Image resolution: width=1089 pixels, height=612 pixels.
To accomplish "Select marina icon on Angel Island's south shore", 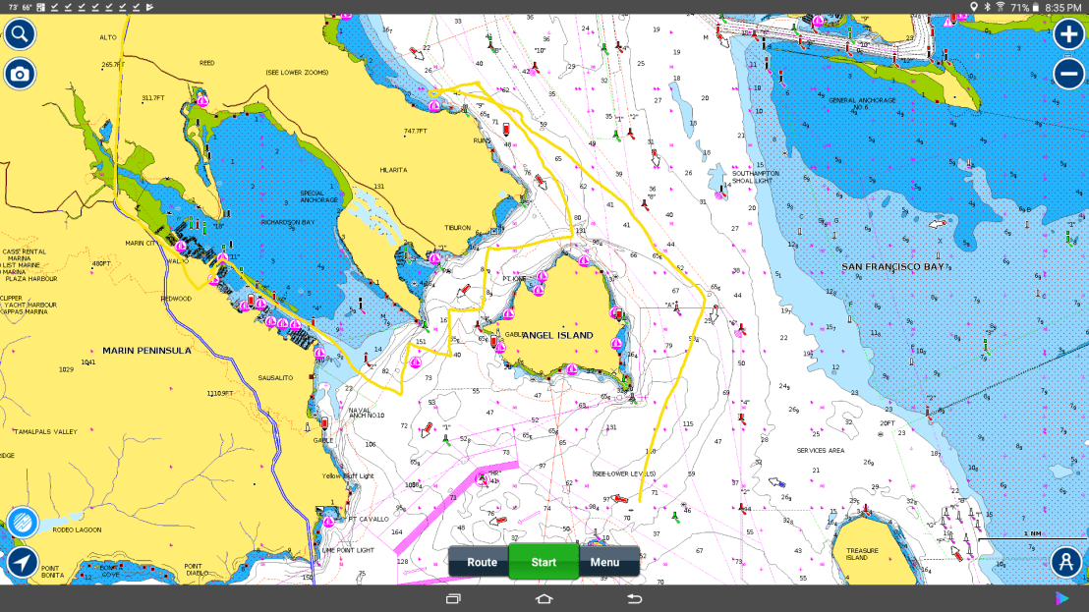I will [572, 370].
